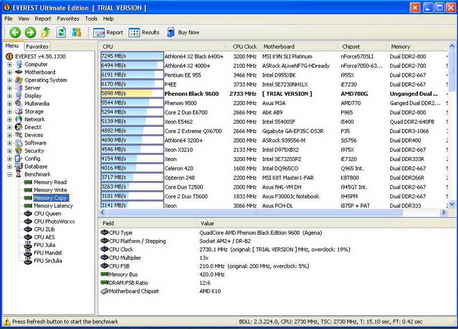The height and width of the screenshot is (329, 458).
Task: Select the EVEREST v4.50.1330 root node
Action: click(x=40, y=56)
